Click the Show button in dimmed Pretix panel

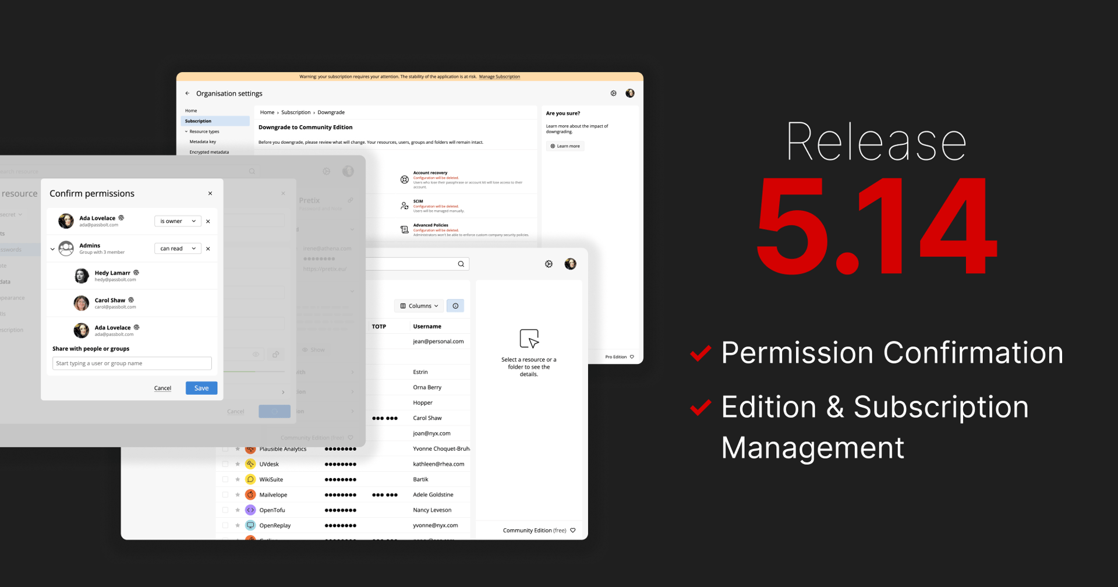(313, 350)
